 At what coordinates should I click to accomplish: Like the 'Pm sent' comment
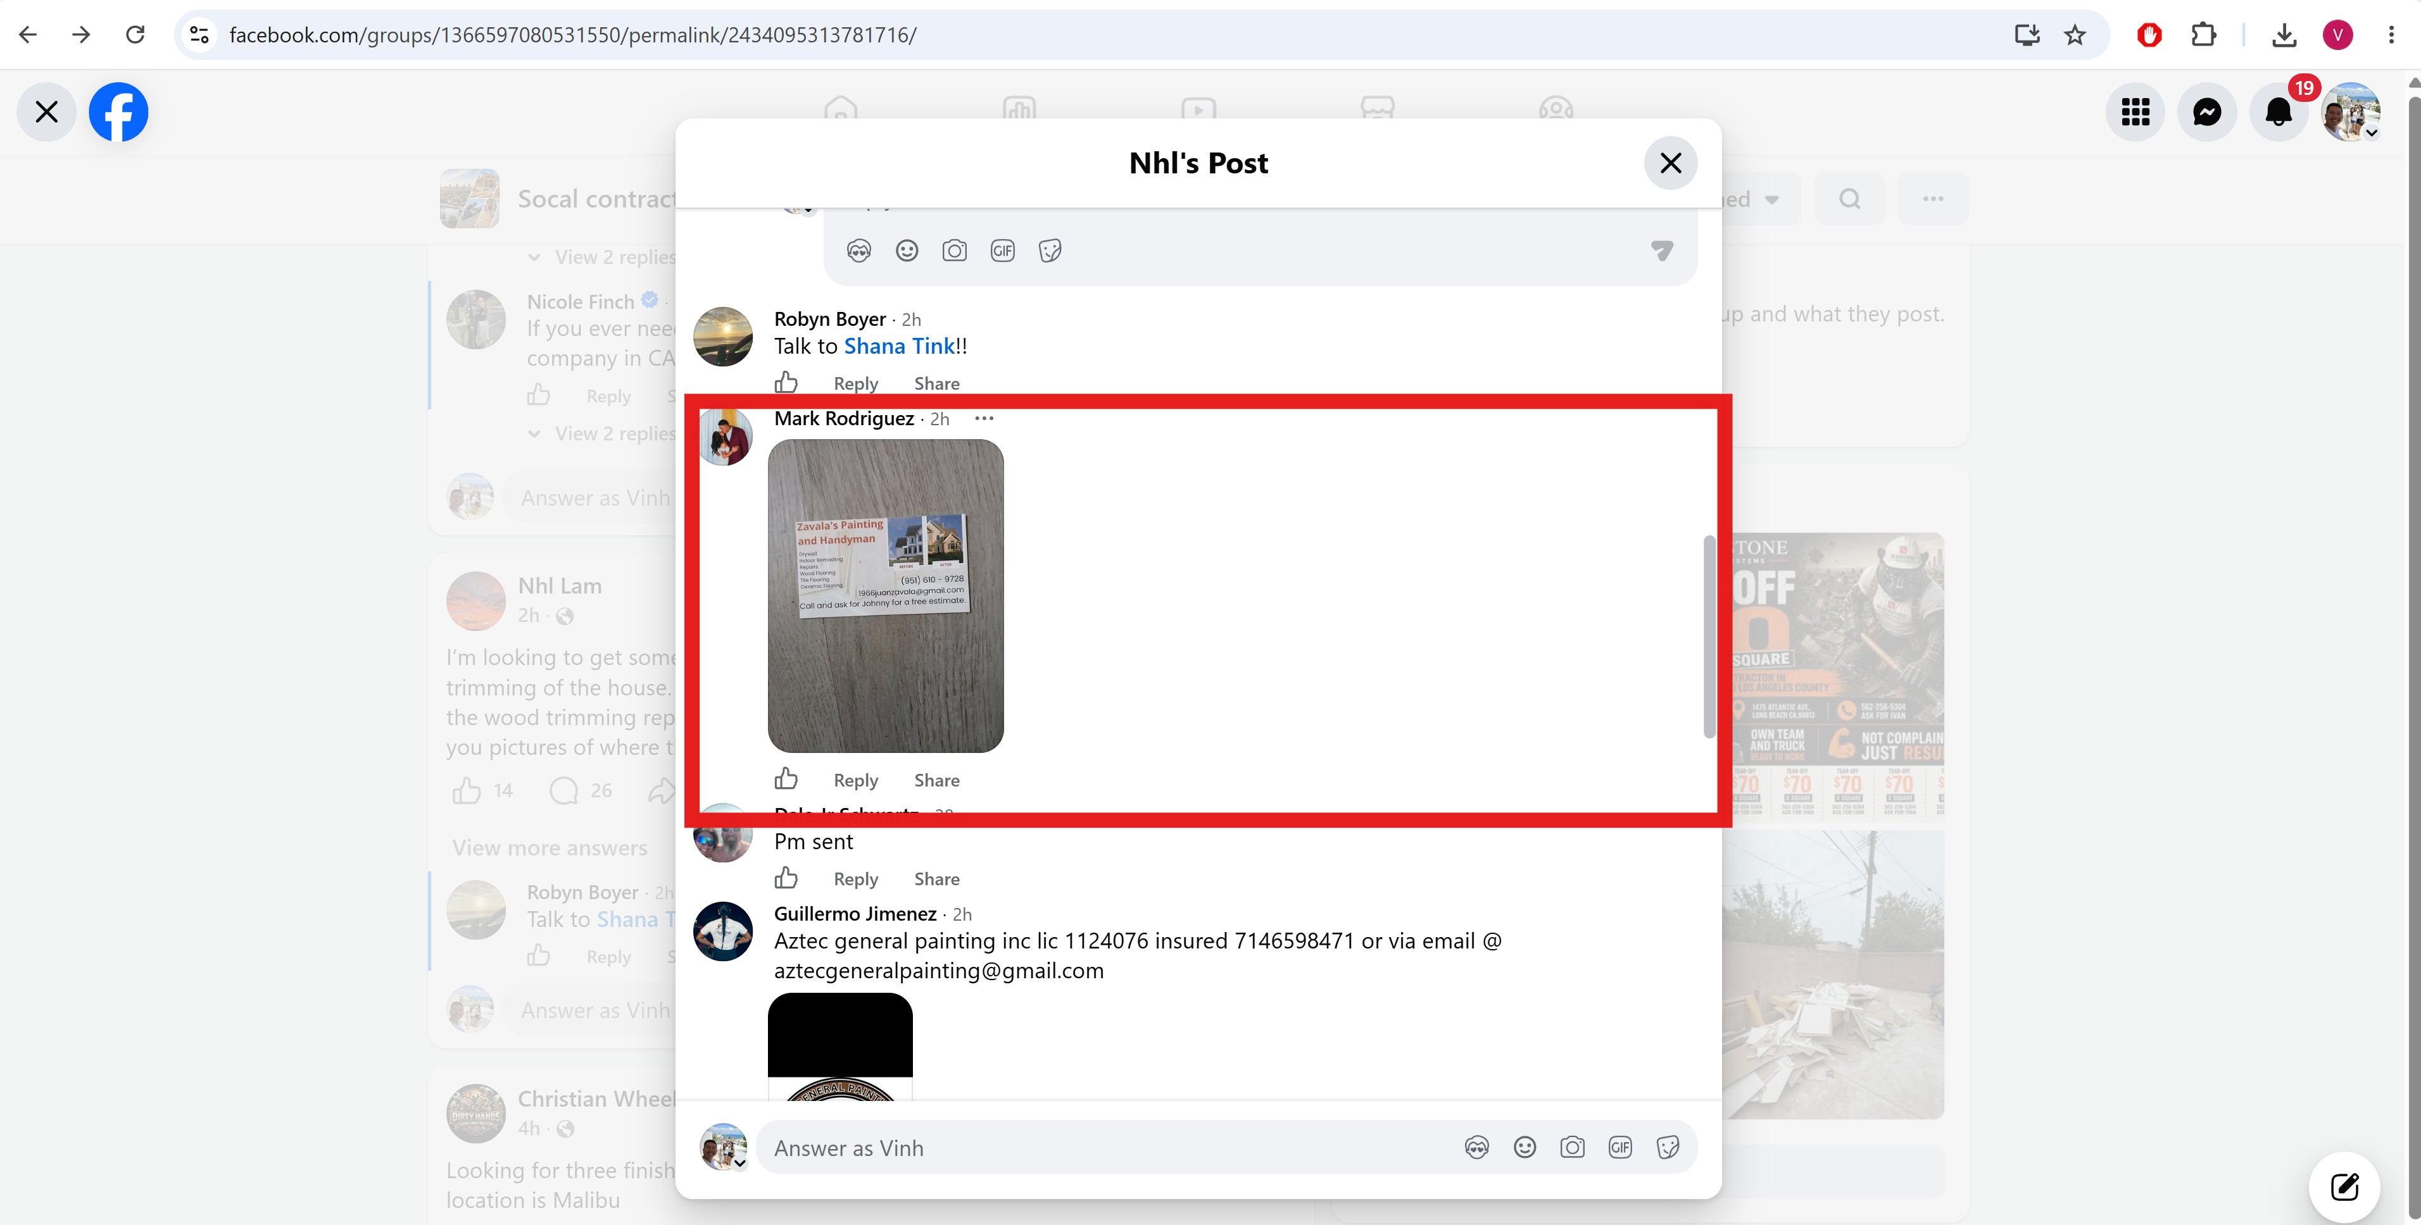786,878
